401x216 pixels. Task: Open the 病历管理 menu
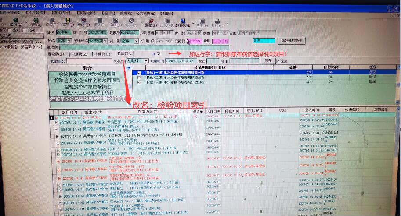click(x=10, y=13)
